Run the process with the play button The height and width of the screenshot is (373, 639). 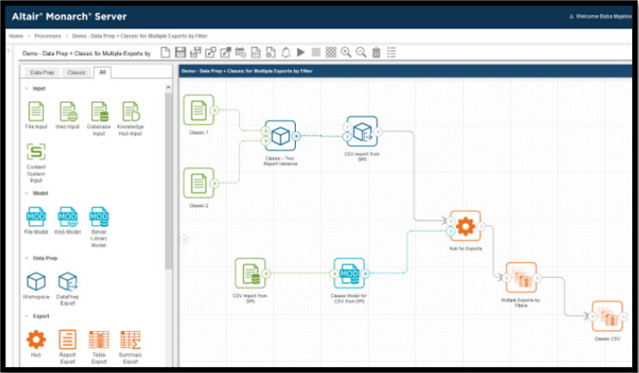301,52
